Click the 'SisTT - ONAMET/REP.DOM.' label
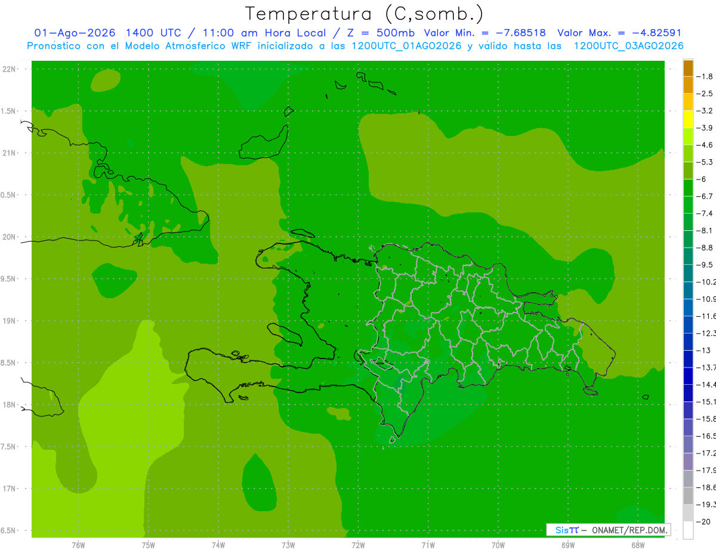Image resolution: width=716 pixels, height=553 pixels. [608, 530]
